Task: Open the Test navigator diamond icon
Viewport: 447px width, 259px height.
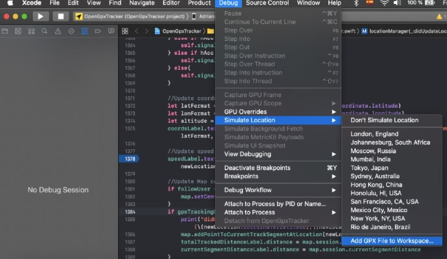Action: [x=71, y=31]
